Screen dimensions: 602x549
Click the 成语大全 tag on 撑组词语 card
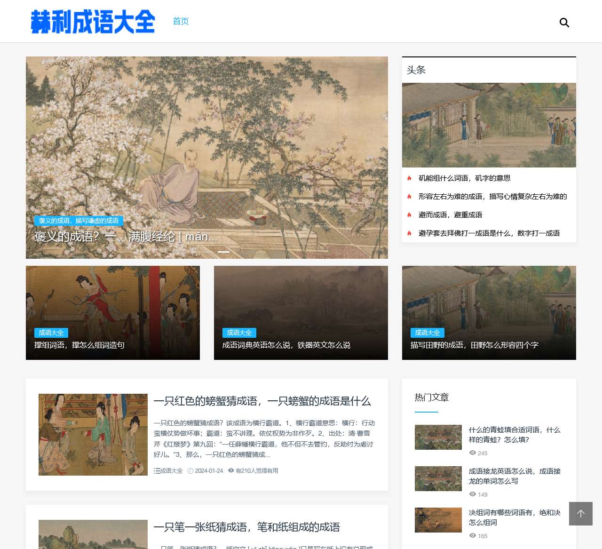click(x=51, y=333)
